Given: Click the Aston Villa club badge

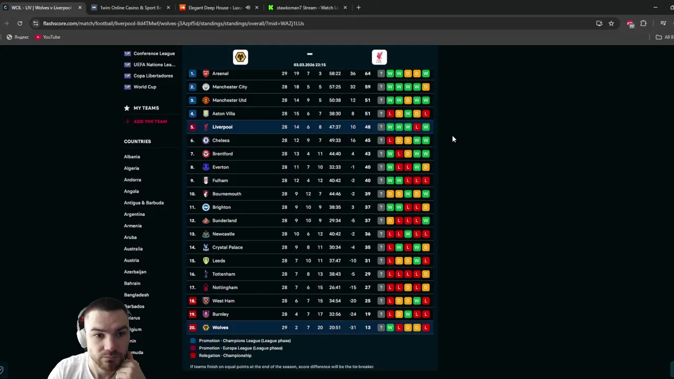Looking at the screenshot, I should (206, 114).
